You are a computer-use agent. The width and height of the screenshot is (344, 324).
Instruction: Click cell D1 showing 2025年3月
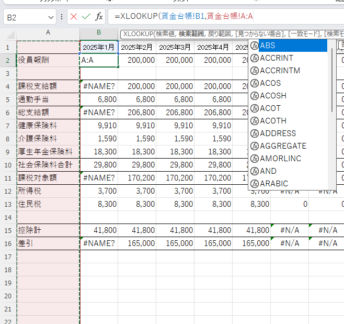[x=175, y=47]
